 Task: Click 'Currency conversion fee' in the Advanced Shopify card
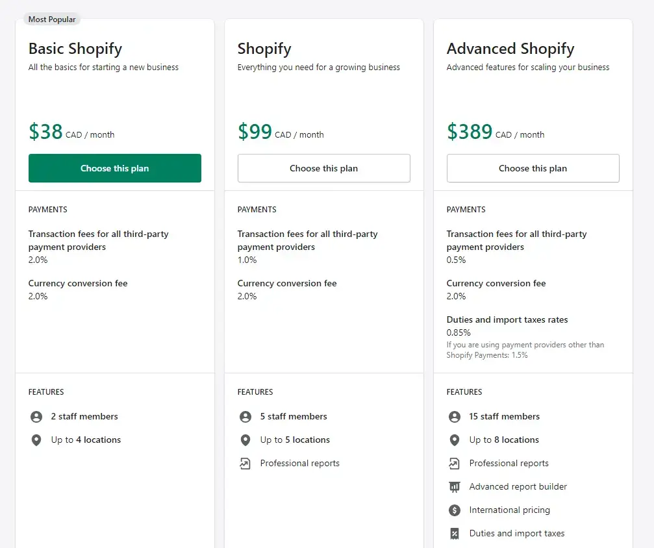pos(496,283)
